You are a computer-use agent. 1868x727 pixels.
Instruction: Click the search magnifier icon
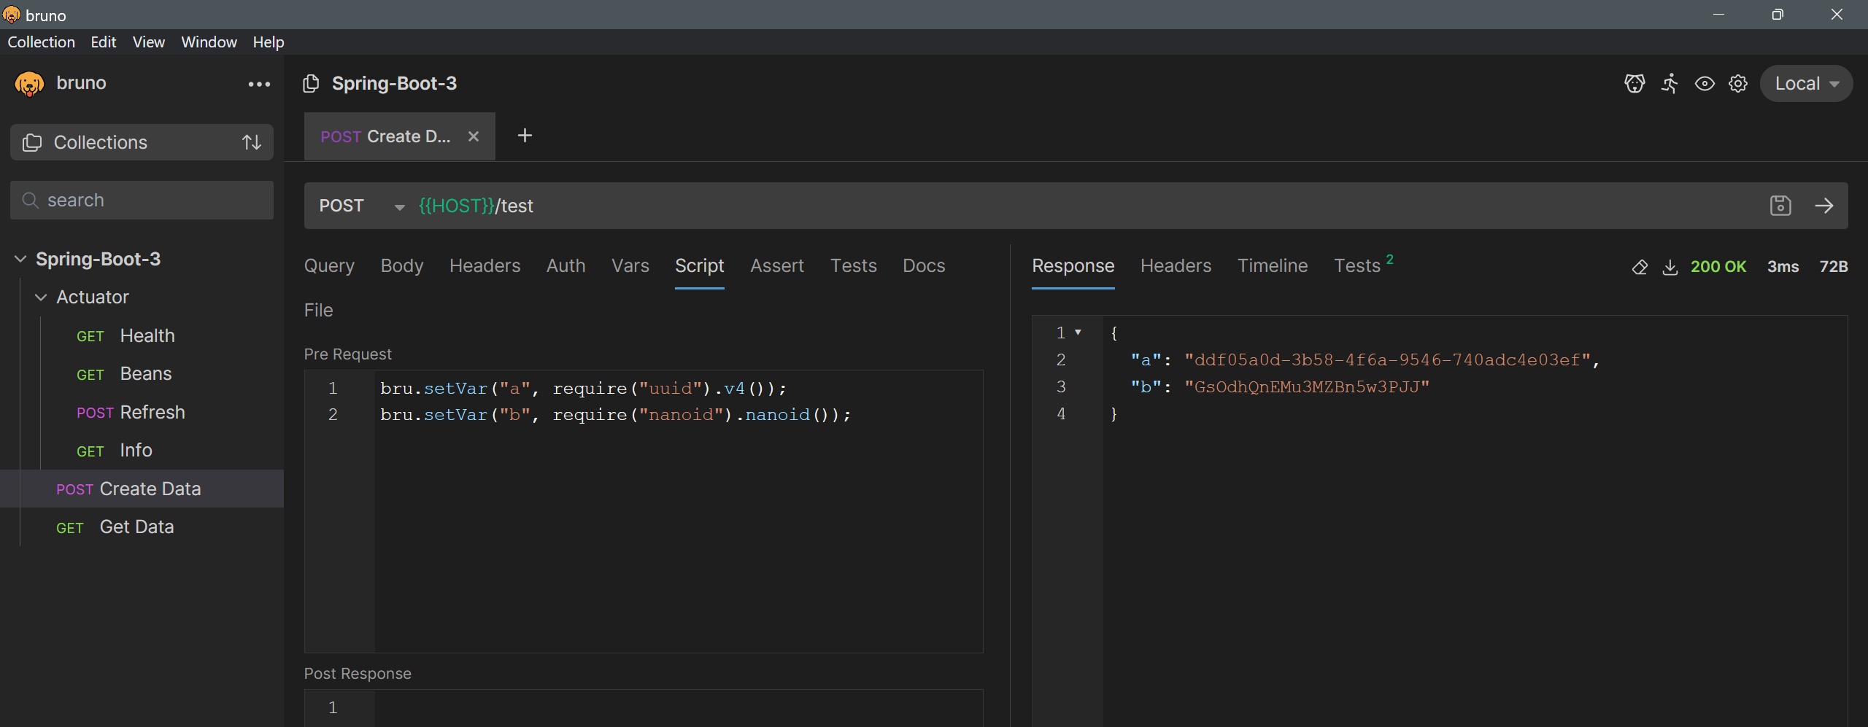point(30,200)
